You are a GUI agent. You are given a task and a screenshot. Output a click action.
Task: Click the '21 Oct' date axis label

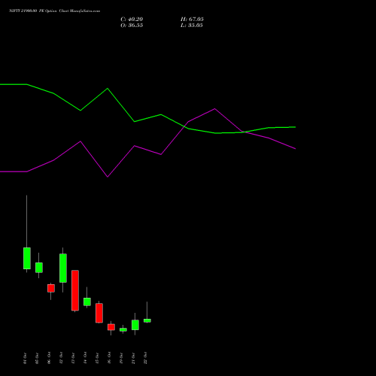[133, 358]
